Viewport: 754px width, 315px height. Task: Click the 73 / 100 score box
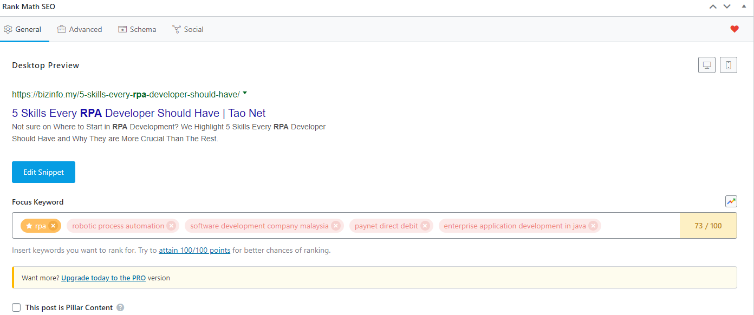[x=708, y=226]
